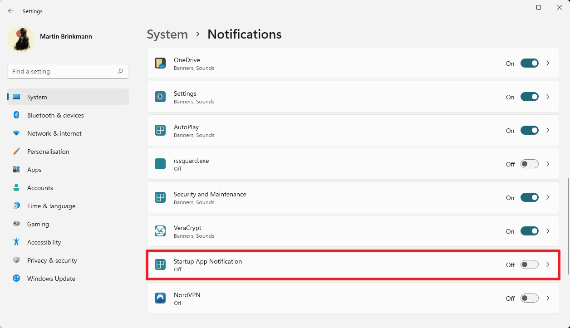
Task: Click the Gaming controller icon in sidebar
Action: pos(16,224)
